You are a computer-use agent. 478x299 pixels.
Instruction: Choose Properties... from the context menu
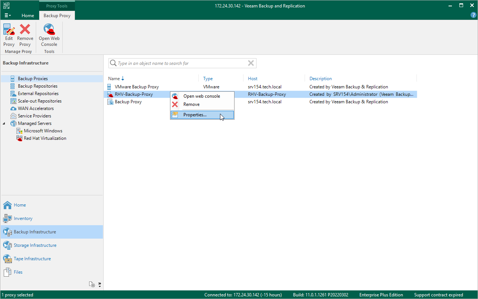202,115
